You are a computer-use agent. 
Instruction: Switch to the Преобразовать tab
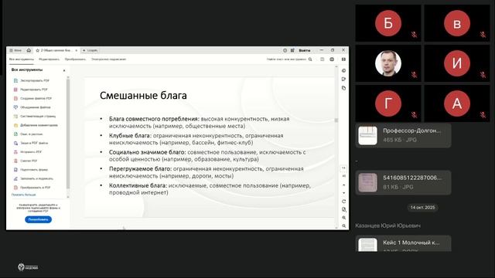click(75, 59)
